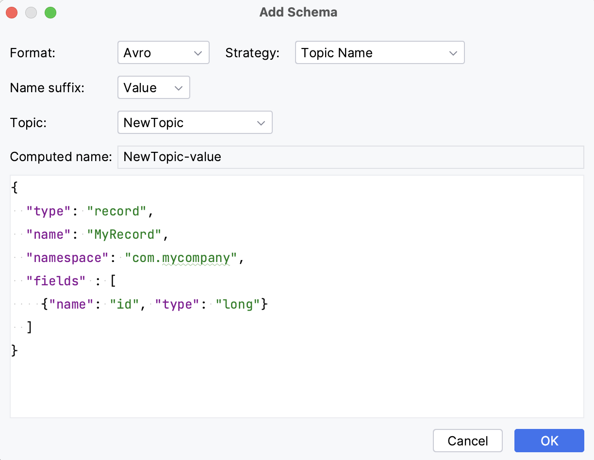Click the Computed name field showing NewTopic-value
This screenshot has height=460, width=594.
click(350, 157)
